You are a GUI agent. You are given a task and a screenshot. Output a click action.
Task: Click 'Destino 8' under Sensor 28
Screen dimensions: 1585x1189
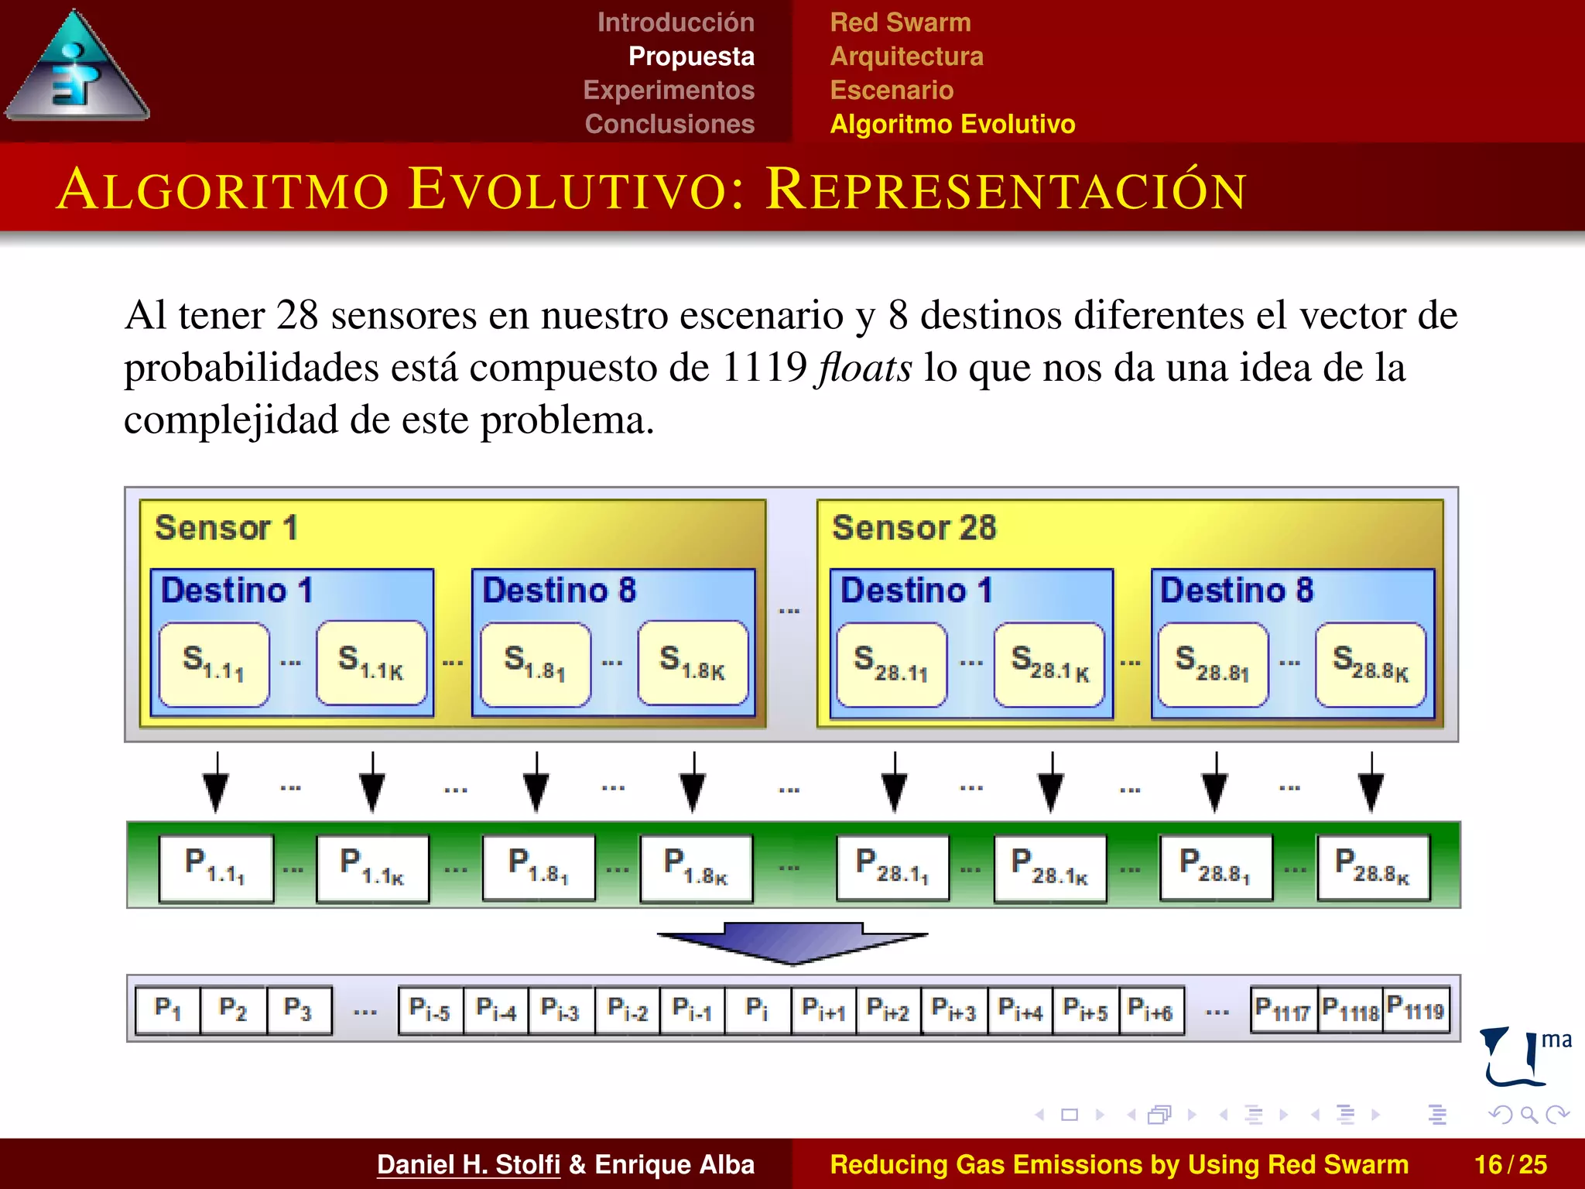1237,591
